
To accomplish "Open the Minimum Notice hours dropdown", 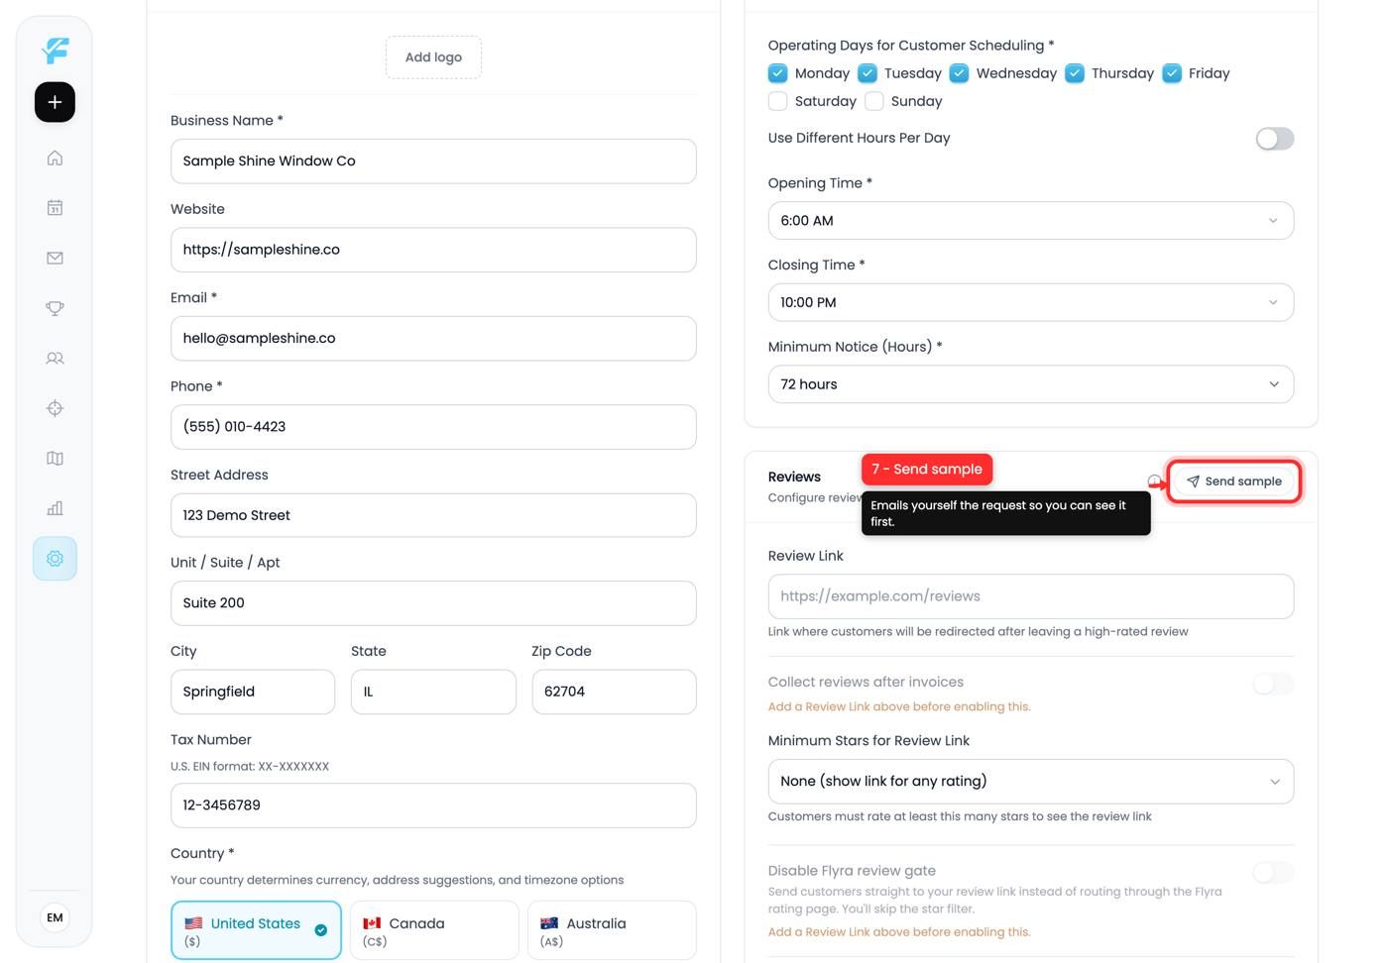I will [x=1031, y=384].
